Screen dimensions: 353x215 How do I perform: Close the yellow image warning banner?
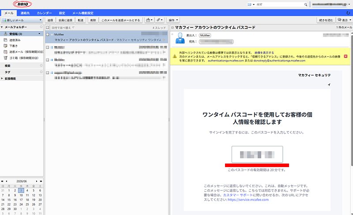[x=345, y=56]
